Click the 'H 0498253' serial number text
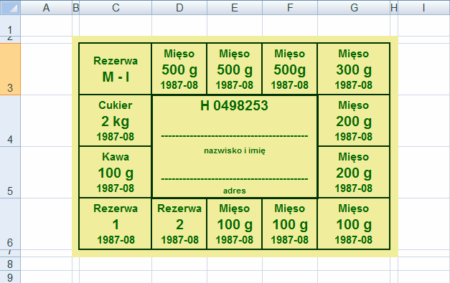 [x=234, y=106]
